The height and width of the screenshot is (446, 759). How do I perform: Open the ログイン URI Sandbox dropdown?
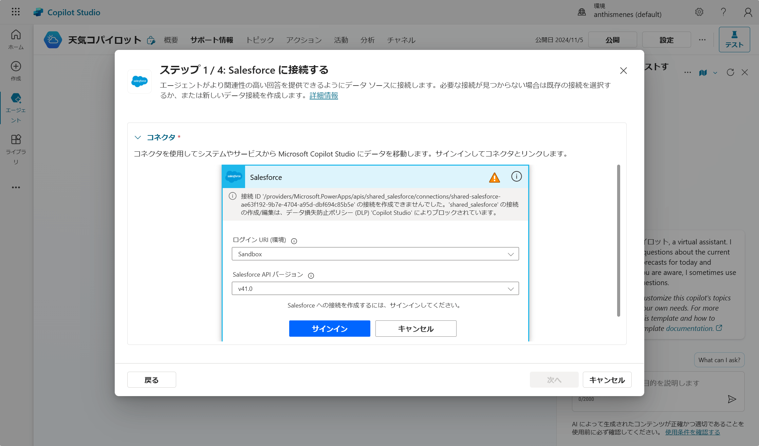pyautogui.click(x=375, y=254)
